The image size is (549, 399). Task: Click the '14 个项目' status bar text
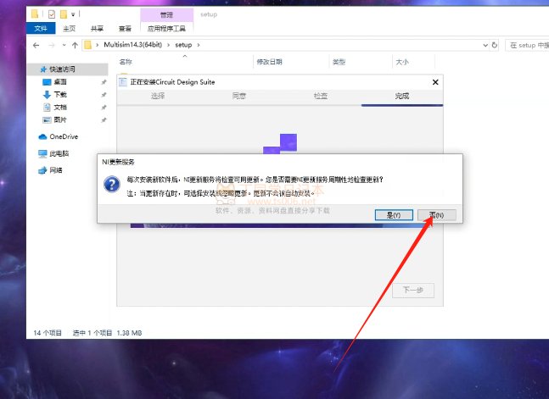[48, 333]
